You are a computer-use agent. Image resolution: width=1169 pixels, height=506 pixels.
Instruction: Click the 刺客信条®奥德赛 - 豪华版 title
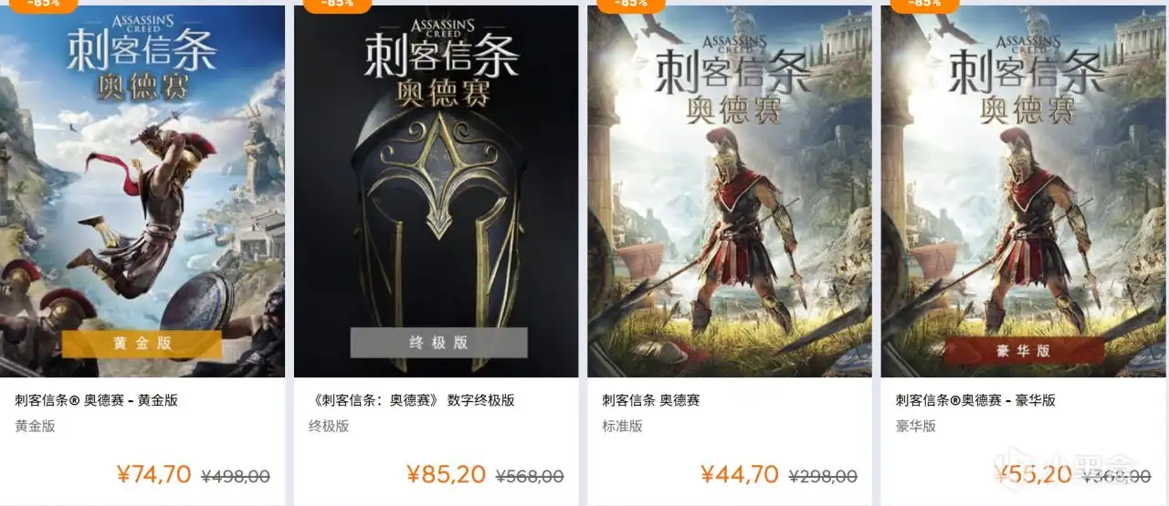(x=975, y=400)
